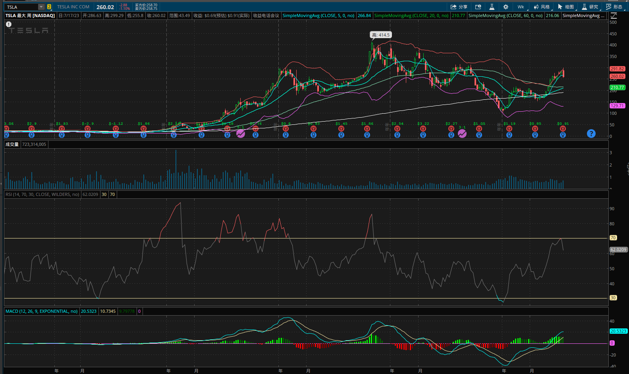629x374 pixels.
Task: Click the SimpleMovingAvg (CLOSE, 20, 0, no) label
Action: click(x=411, y=16)
